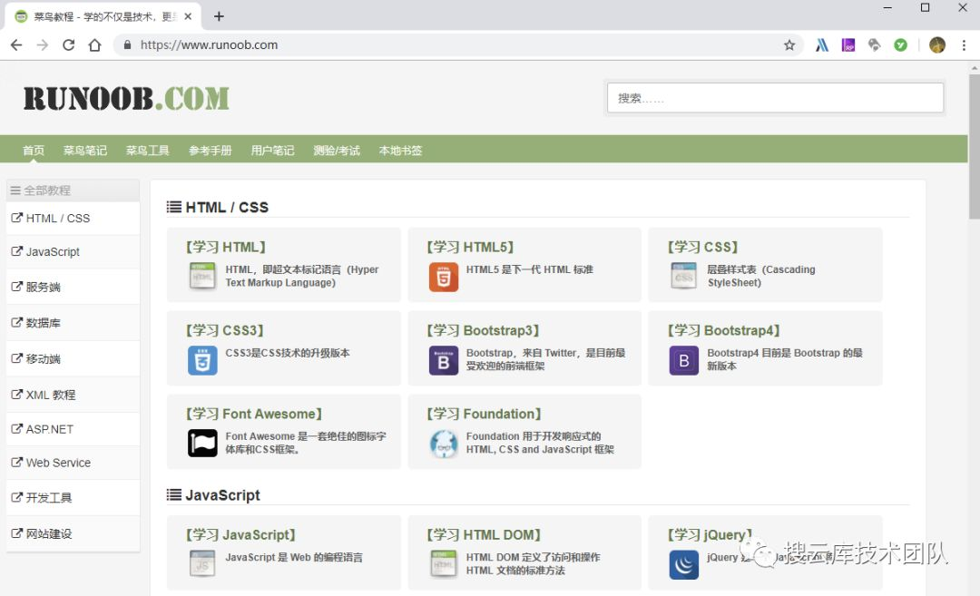Open the 【学习 HTML DOM】 heading link
980x596 pixels.
(x=484, y=535)
